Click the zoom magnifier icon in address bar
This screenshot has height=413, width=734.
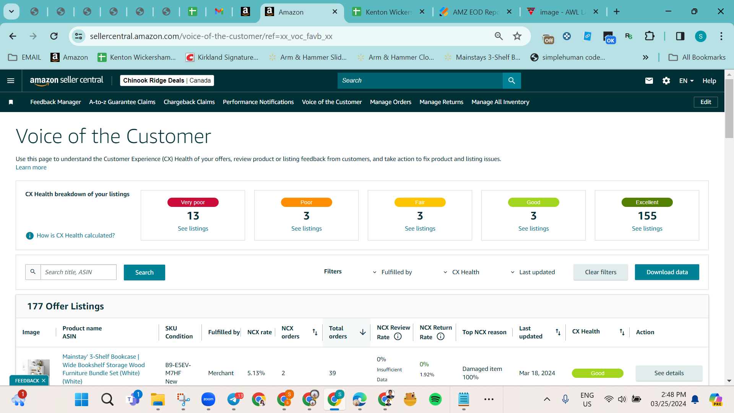tap(499, 36)
